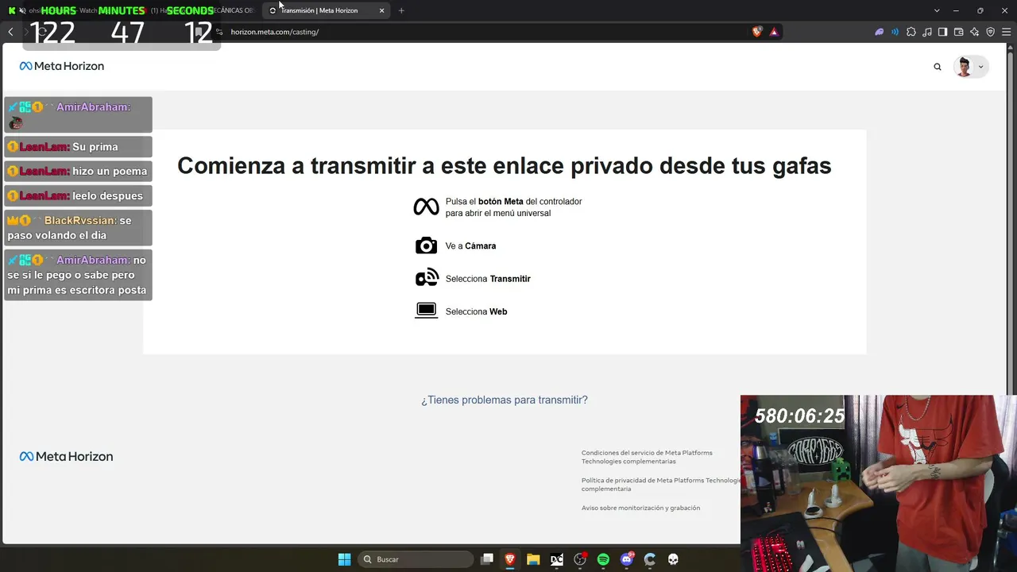Open the Brave Wallet icon

958,32
